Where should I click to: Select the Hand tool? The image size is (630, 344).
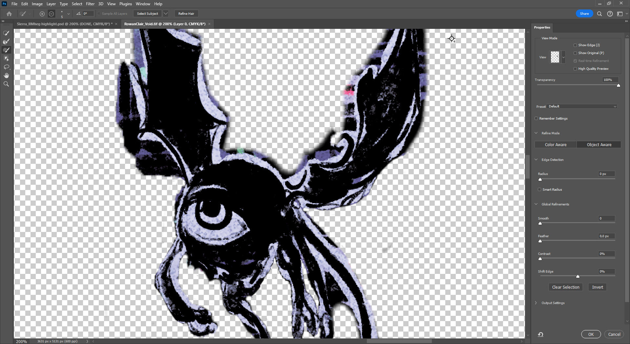[6, 76]
